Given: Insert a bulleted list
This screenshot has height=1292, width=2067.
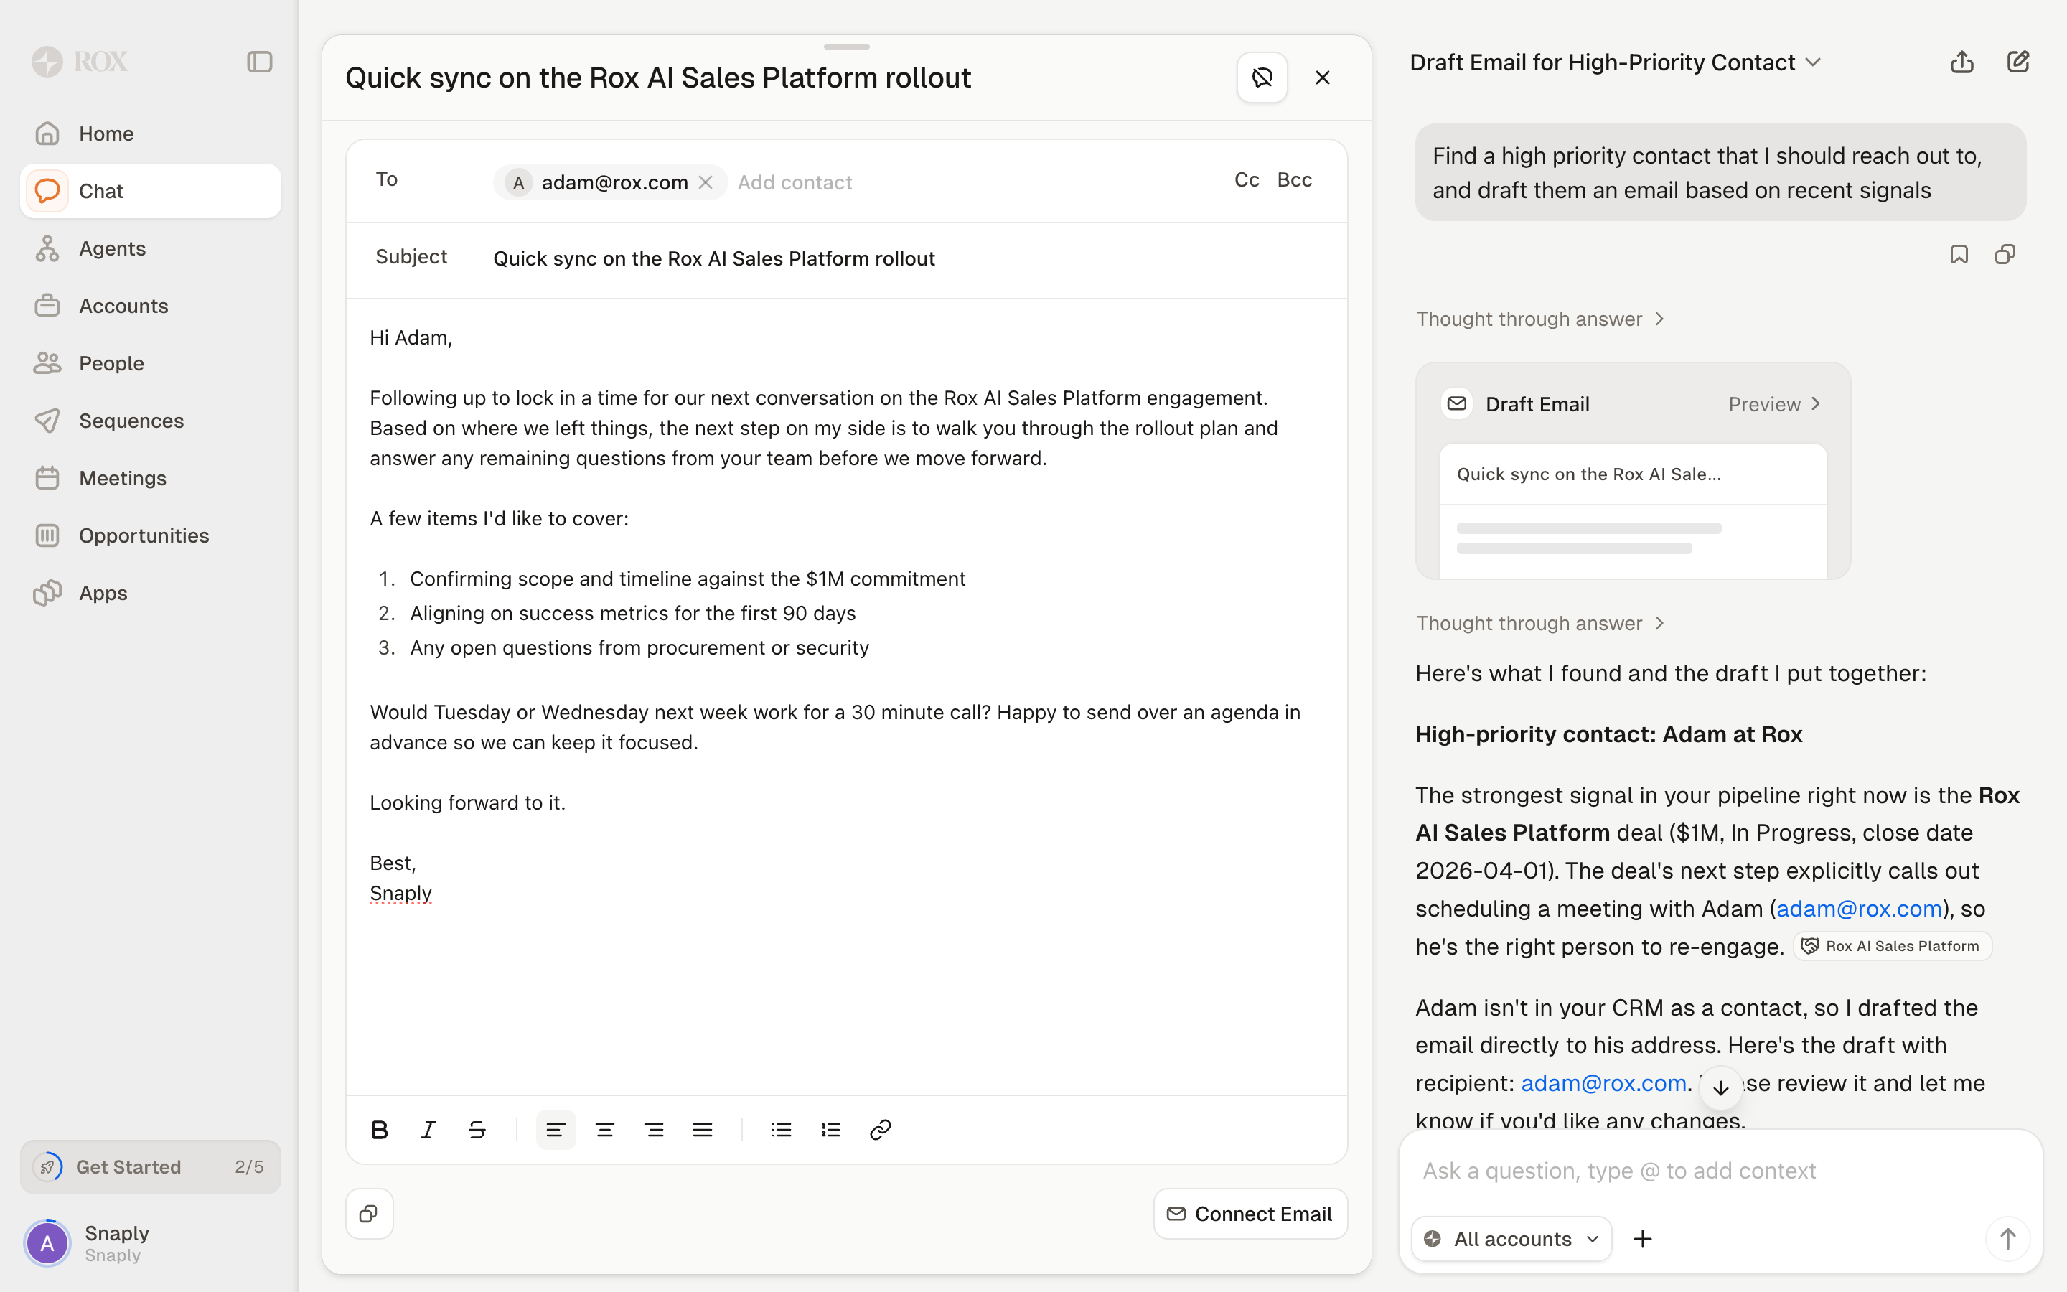Looking at the screenshot, I should tap(782, 1130).
